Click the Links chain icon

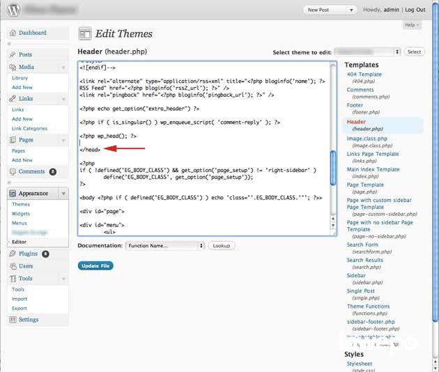coord(13,98)
